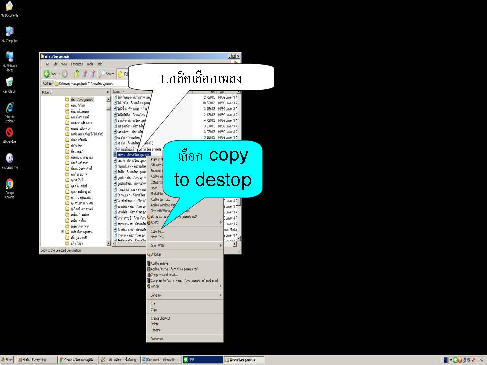Select the first folder in Folders tree
Screen dimensions: 487x365
tap(79, 100)
